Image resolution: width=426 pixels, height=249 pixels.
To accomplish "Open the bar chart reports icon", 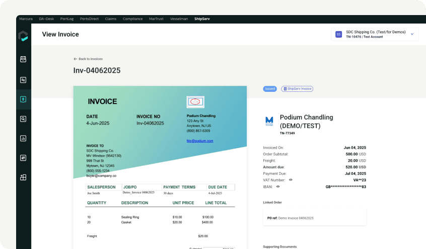I will [x=23, y=139].
